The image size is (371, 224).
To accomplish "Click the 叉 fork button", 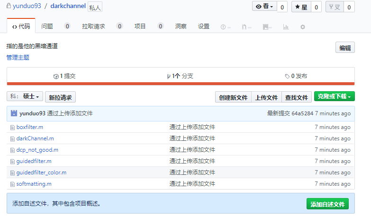I will point(335,7).
